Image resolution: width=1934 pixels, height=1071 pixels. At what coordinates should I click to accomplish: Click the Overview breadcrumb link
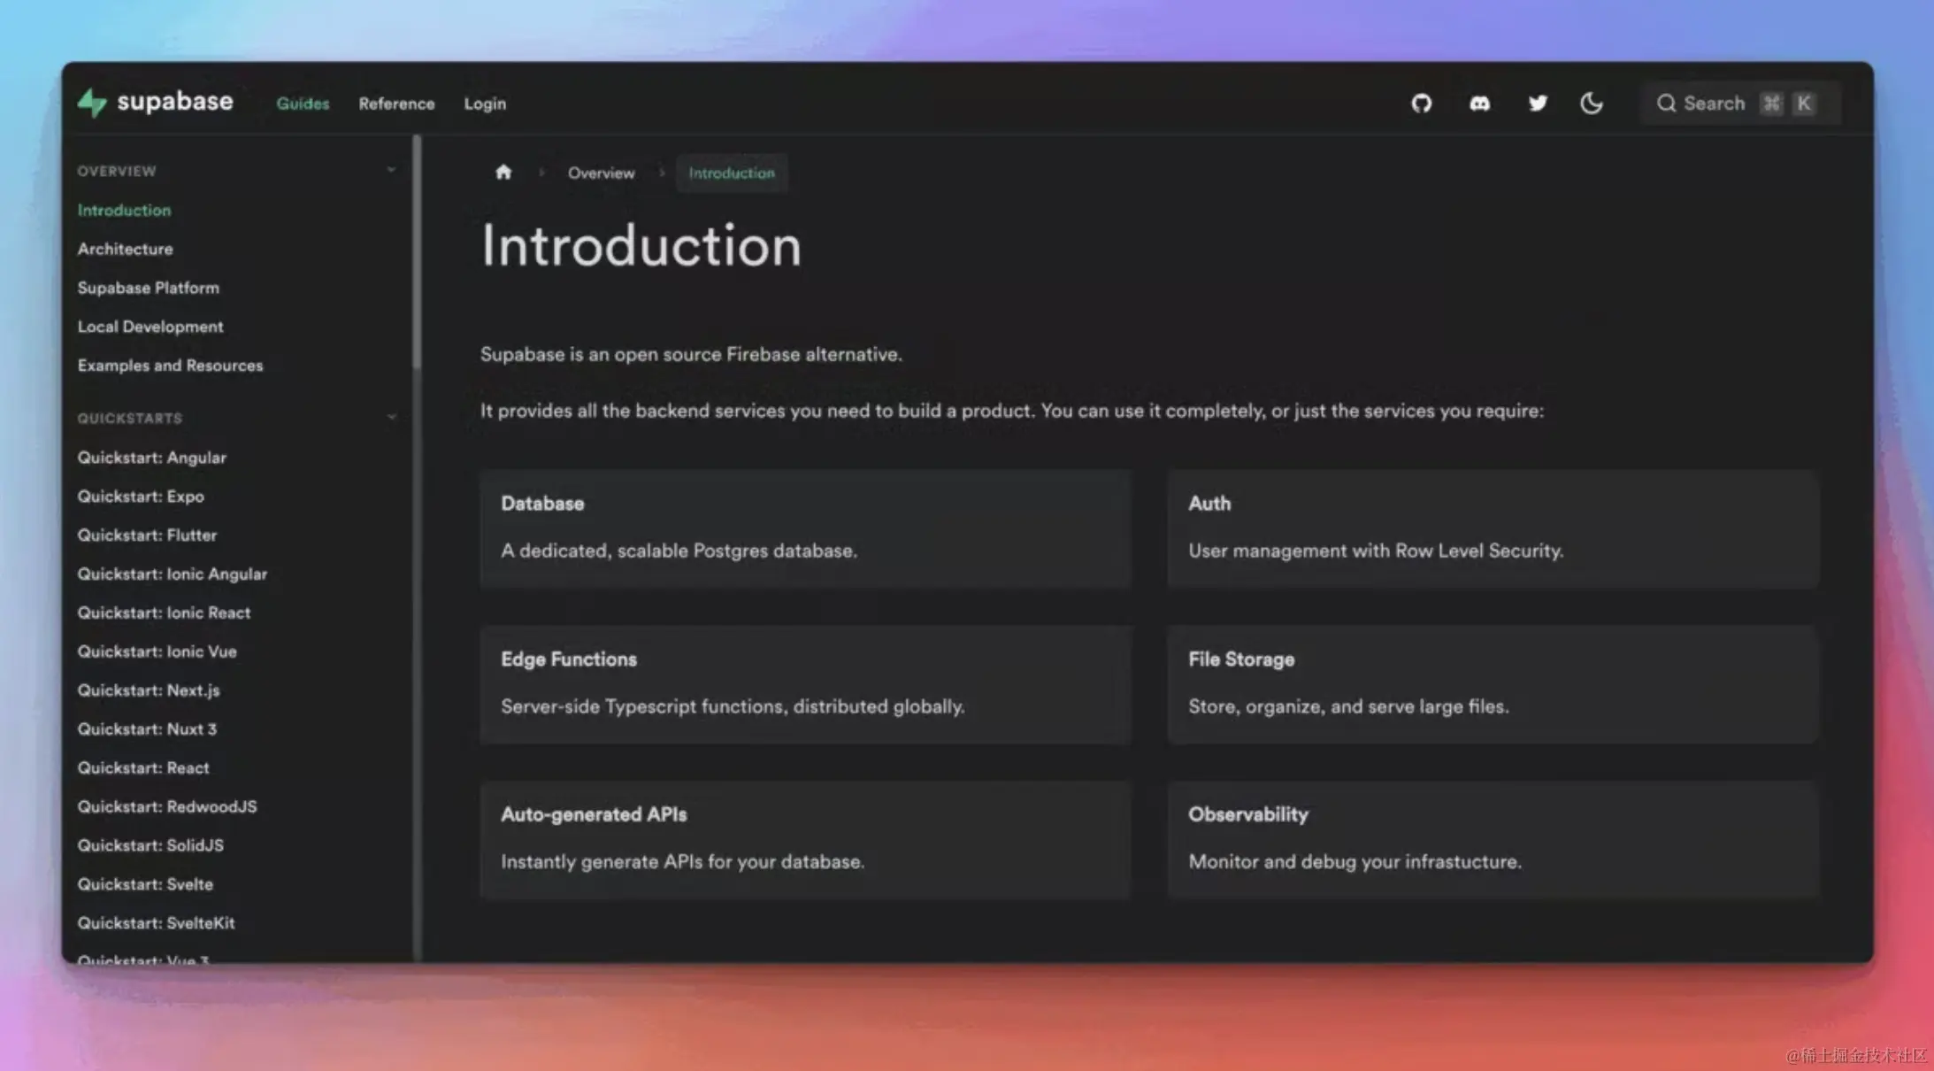coord(601,173)
